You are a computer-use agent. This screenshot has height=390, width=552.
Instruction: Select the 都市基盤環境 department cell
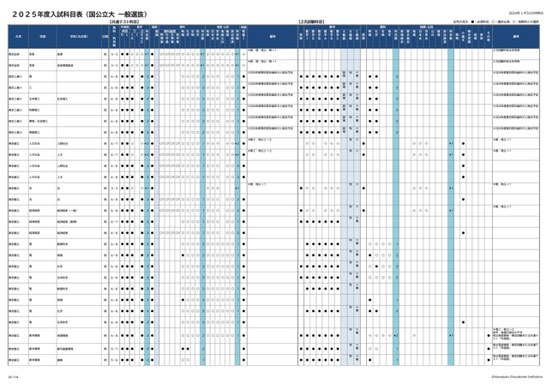pos(66,349)
